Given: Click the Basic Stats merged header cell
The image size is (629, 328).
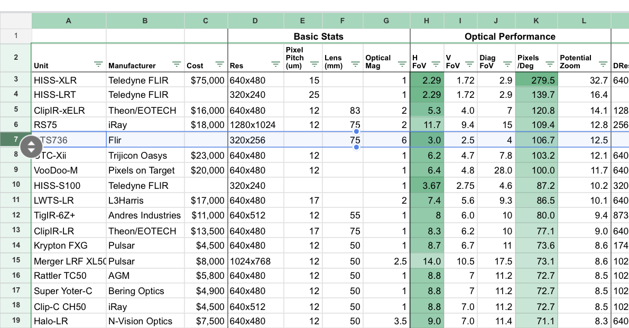Looking at the screenshot, I should point(319,36).
